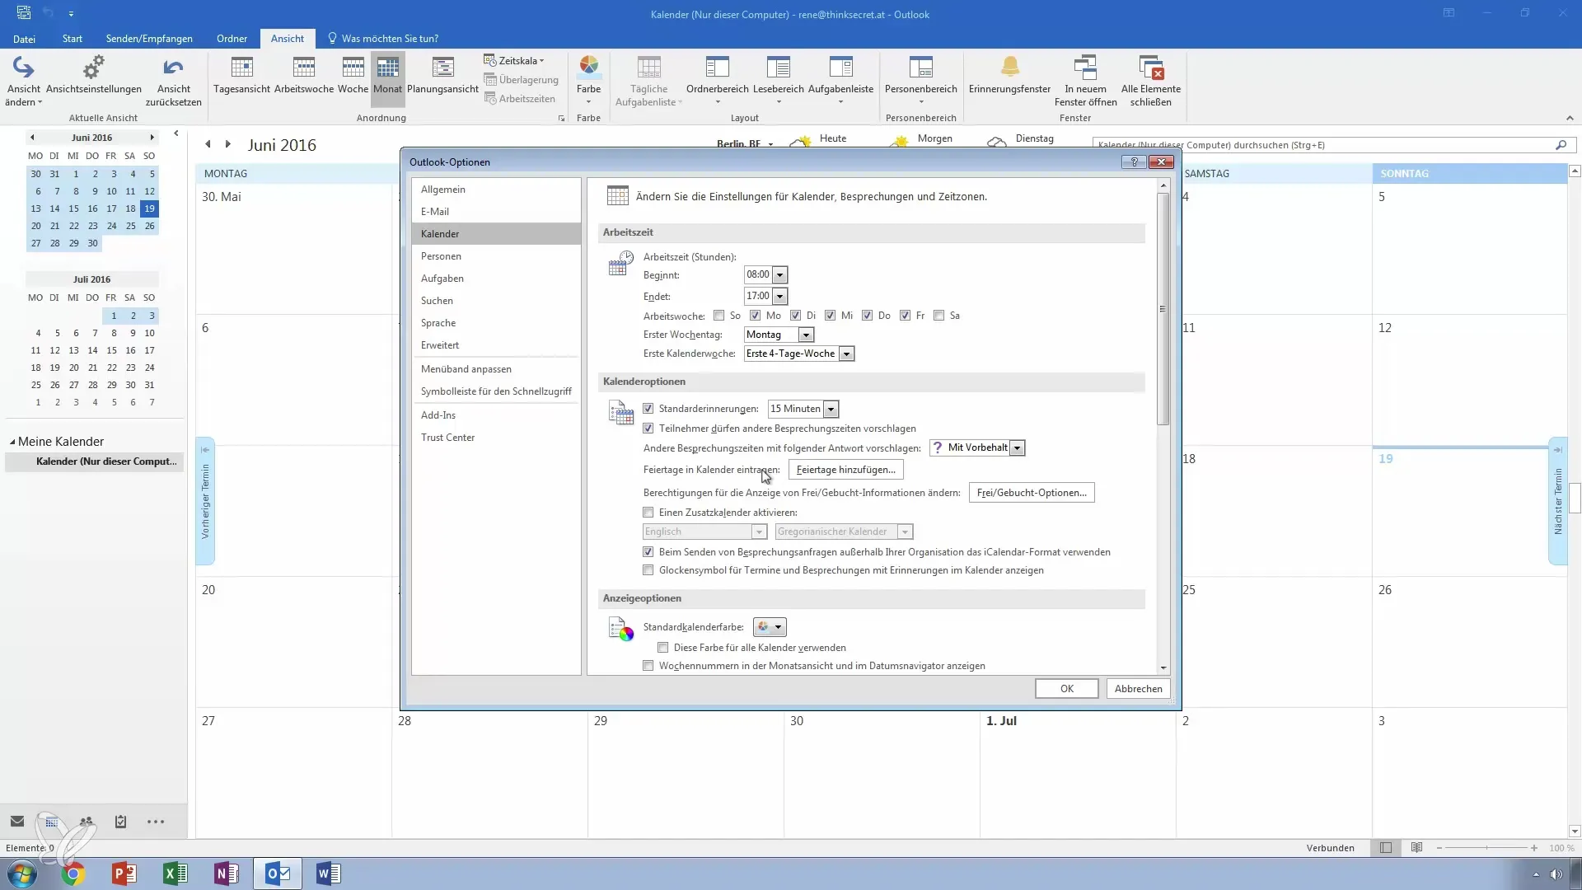Expand the Zeitskala dropdown

514,61
